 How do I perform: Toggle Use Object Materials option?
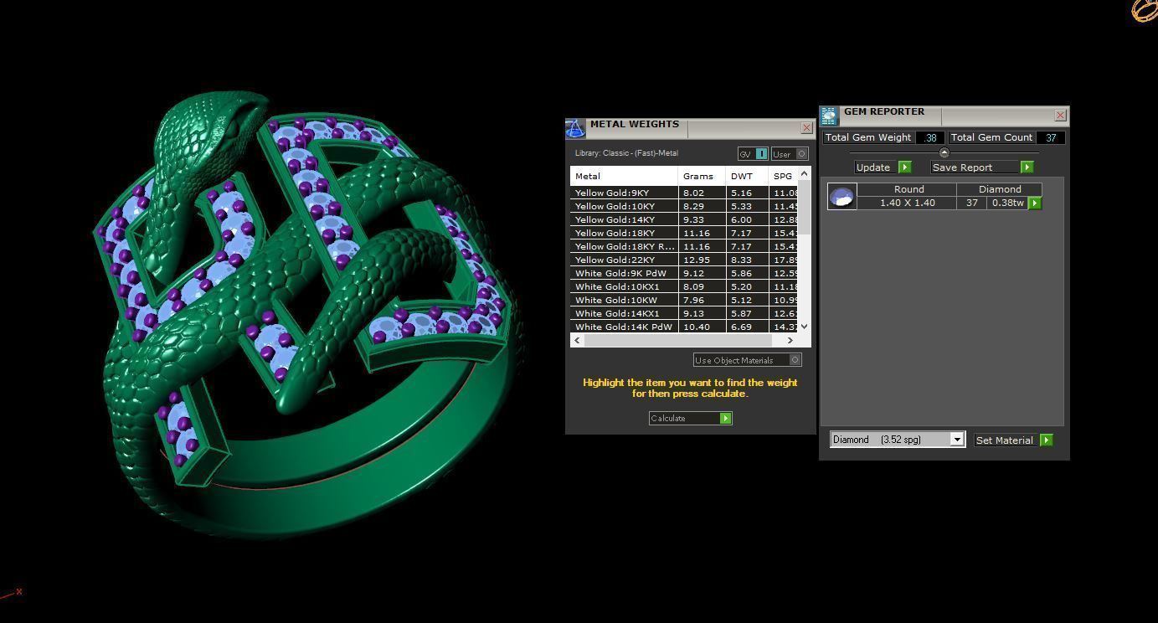pyautogui.click(x=747, y=360)
